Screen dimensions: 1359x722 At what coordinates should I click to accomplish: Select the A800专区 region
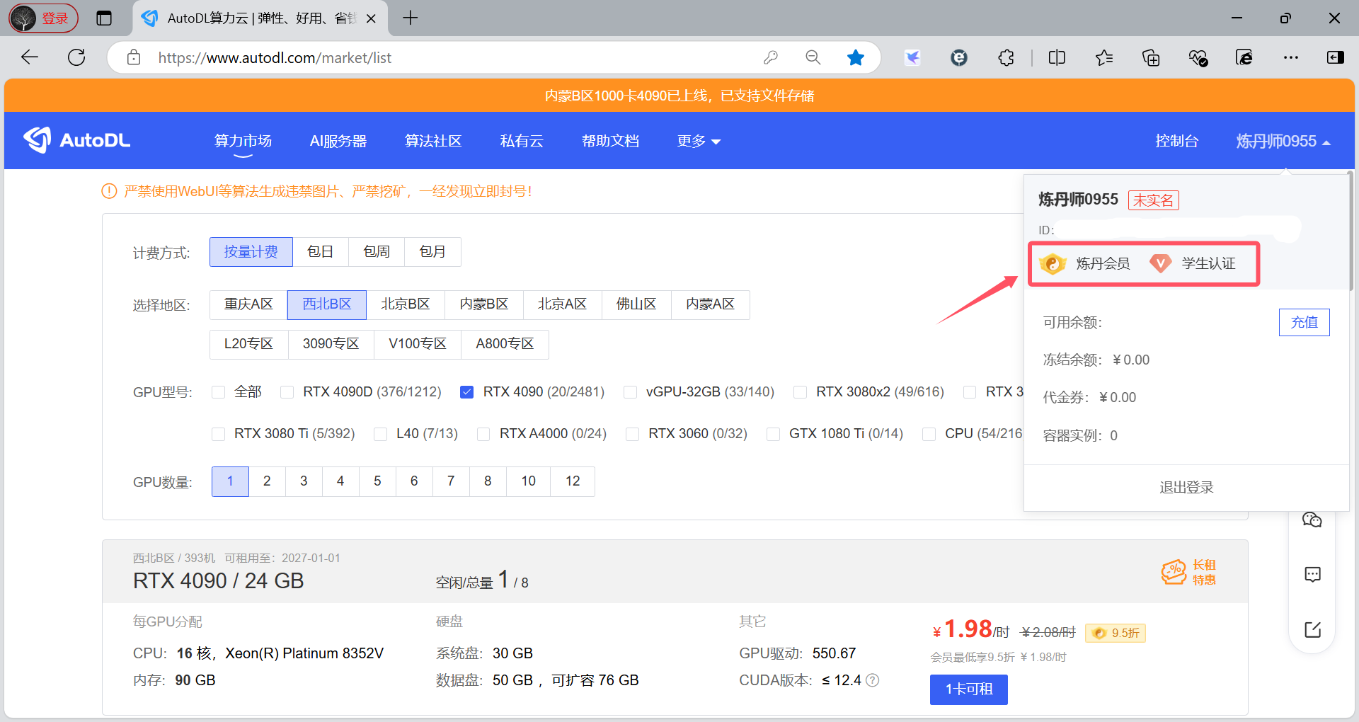[x=505, y=344]
